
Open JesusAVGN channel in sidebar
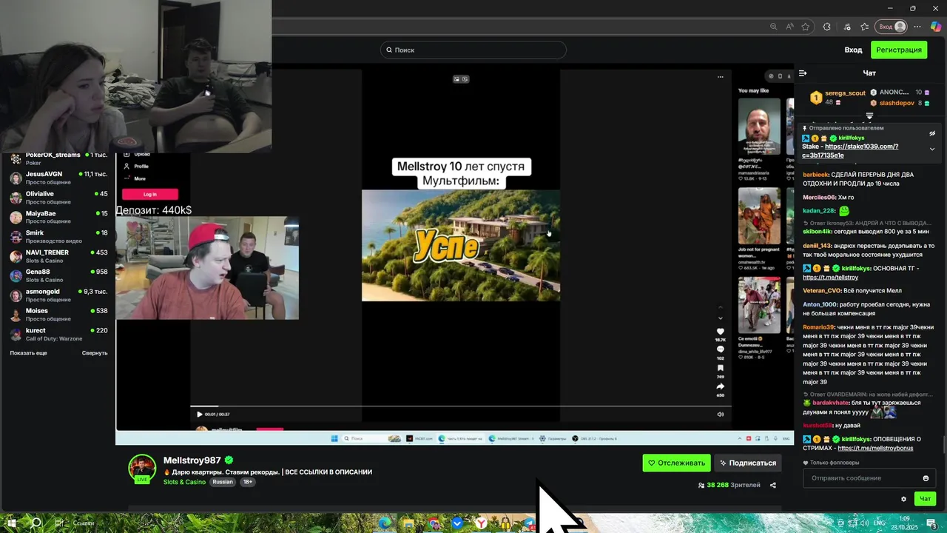(58, 178)
